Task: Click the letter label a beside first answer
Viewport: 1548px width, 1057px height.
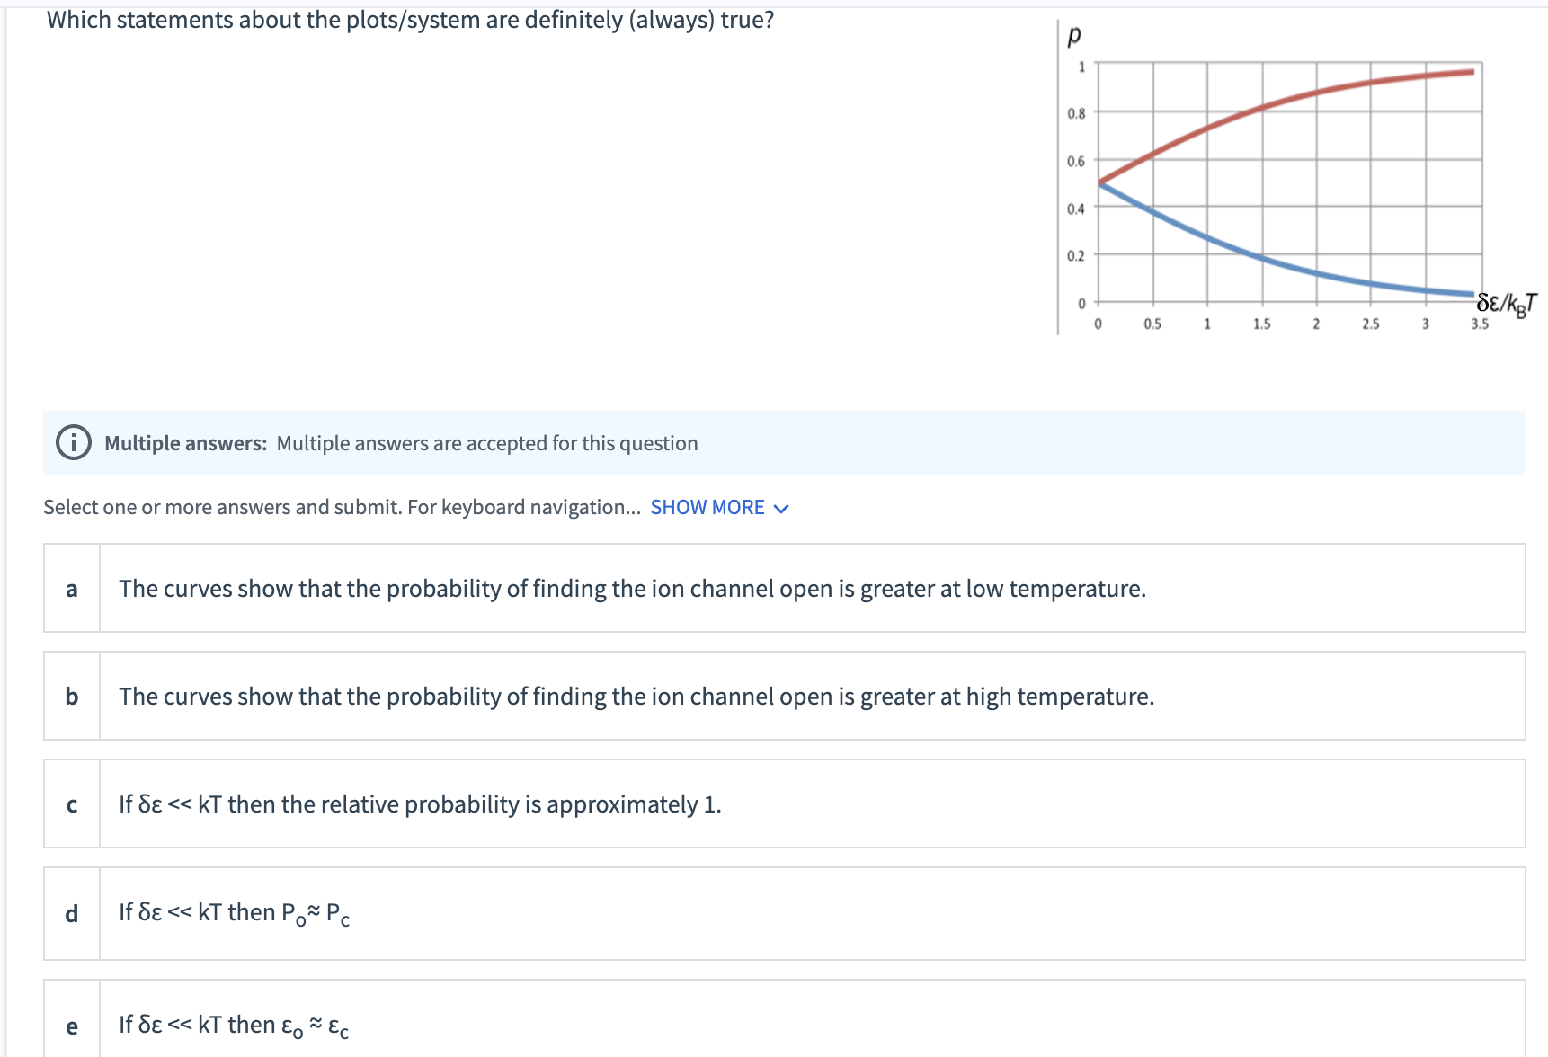Action: 72,589
